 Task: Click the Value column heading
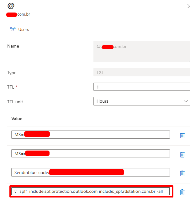pos(17,119)
